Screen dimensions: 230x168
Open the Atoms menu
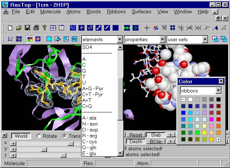[73, 12]
